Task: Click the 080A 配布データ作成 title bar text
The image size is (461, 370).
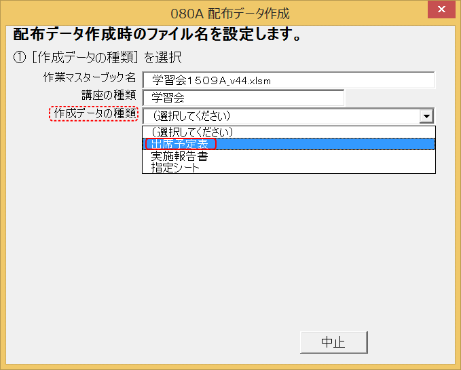Action: [x=230, y=14]
